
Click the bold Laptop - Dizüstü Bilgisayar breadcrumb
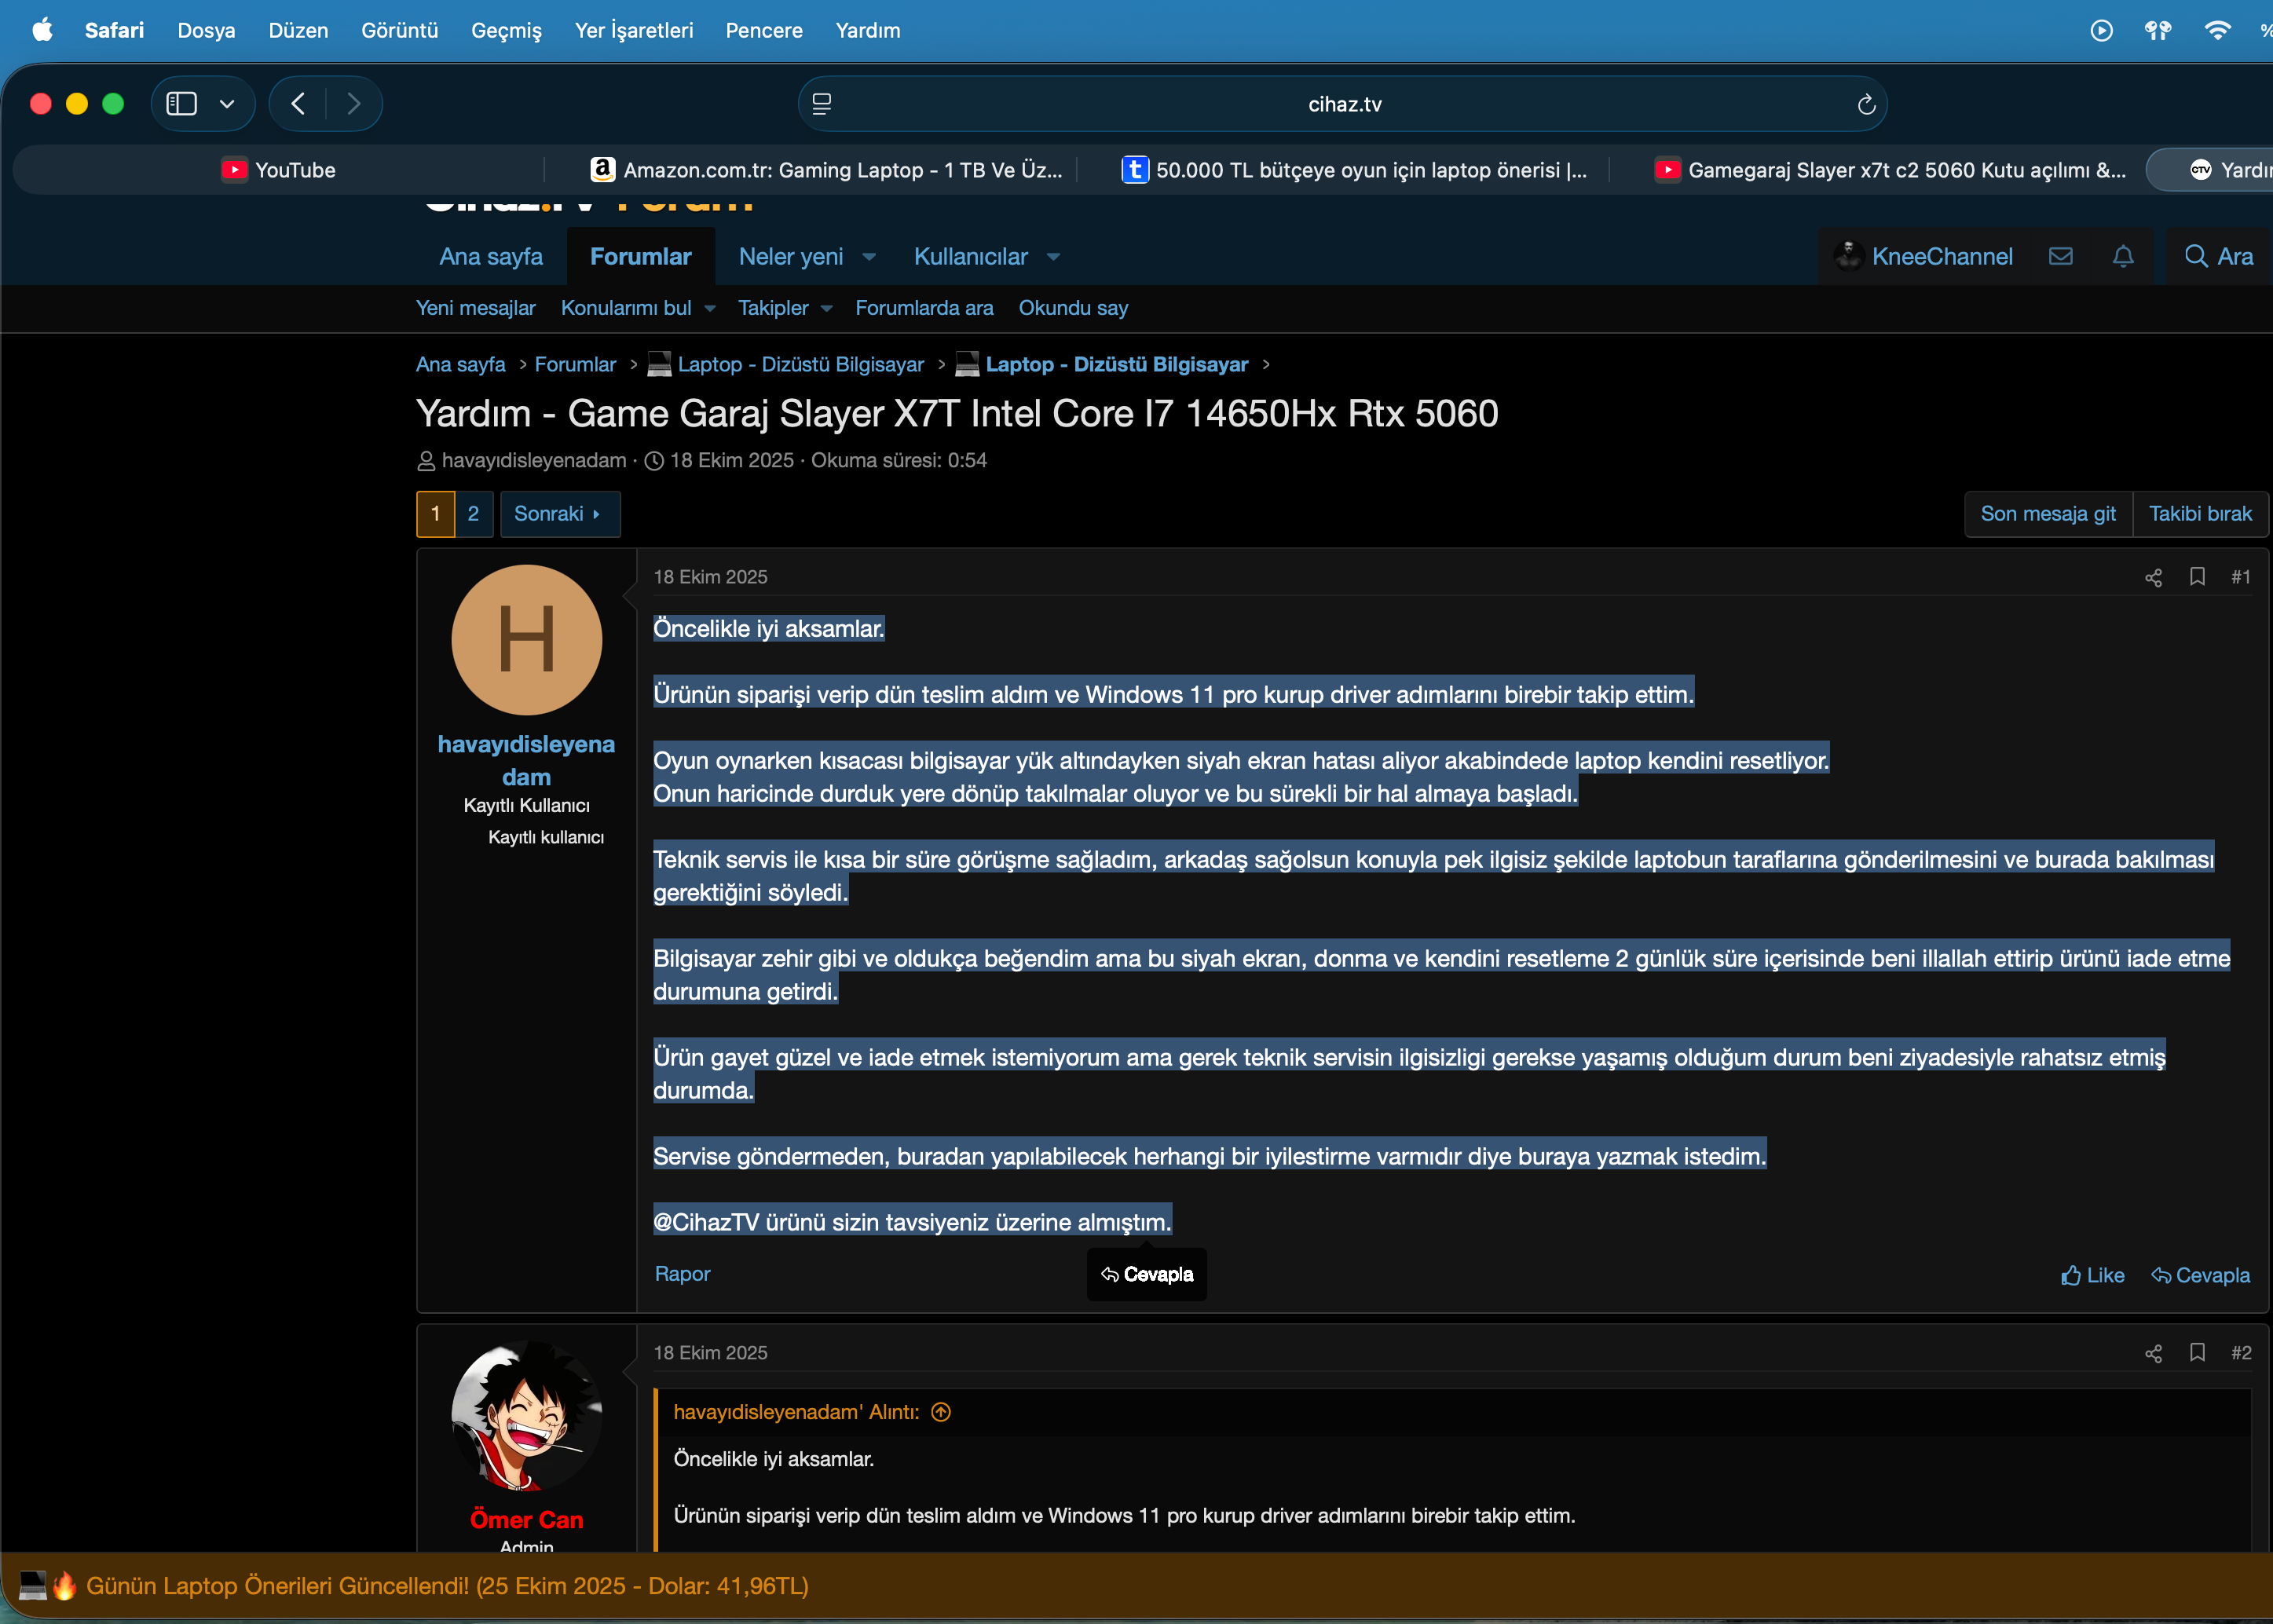pyautogui.click(x=1116, y=364)
